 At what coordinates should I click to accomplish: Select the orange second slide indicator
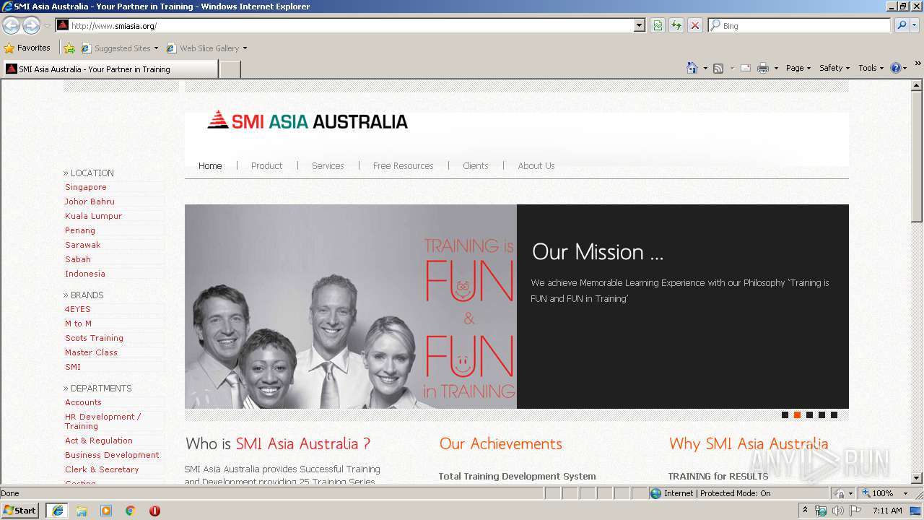797,415
